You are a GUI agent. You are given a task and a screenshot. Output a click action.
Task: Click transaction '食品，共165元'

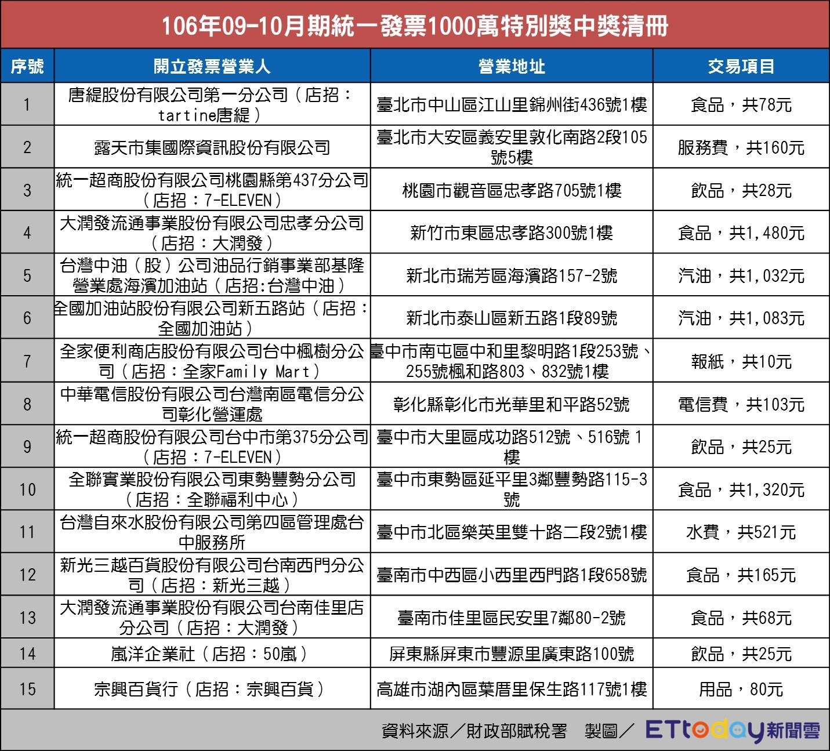click(x=741, y=575)
